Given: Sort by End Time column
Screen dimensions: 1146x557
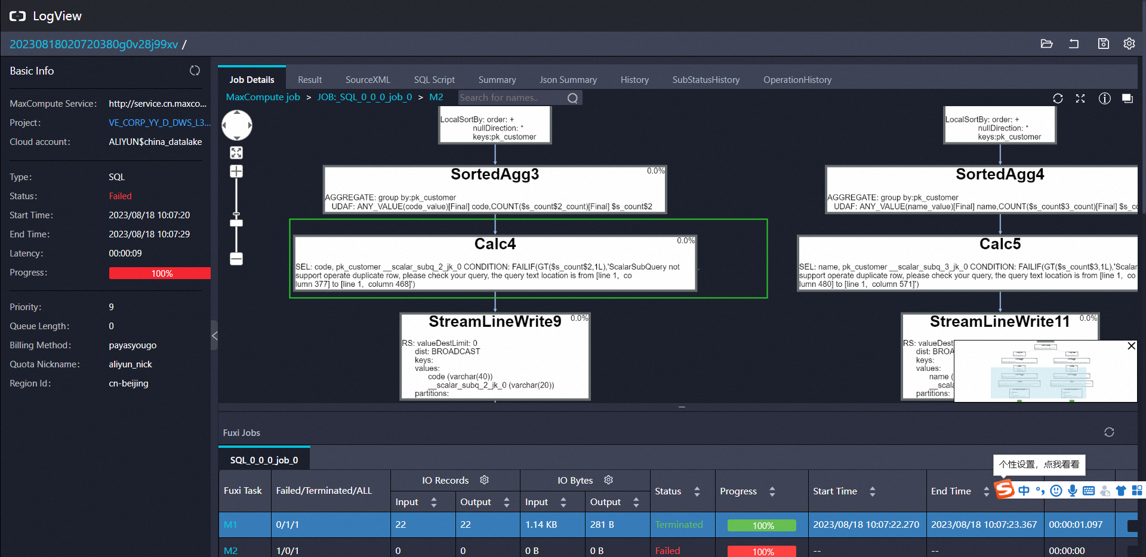Looking at the screenshot, I should [986, 491].
